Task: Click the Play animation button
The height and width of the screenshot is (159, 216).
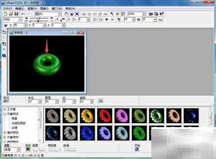Action: pos(107,19)
